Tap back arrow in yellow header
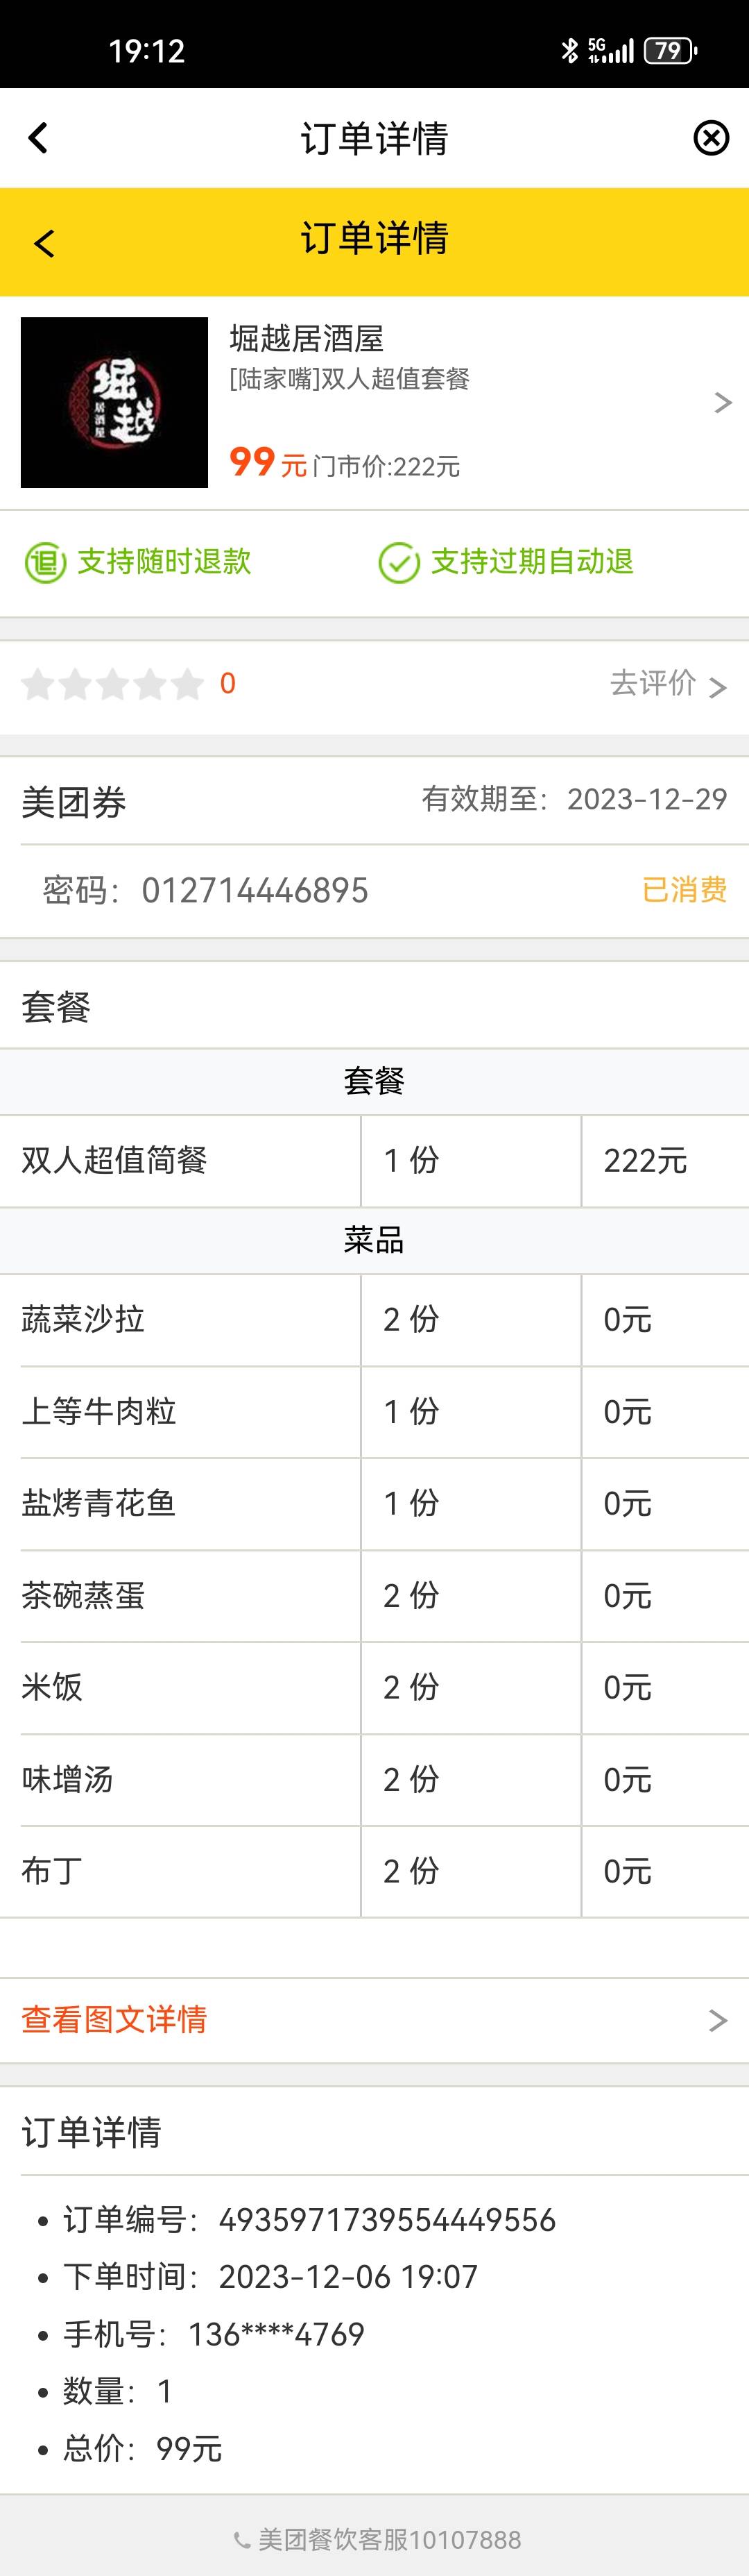 44,243
